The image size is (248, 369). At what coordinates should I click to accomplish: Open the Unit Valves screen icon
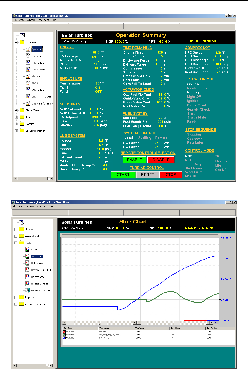[28, 263]
